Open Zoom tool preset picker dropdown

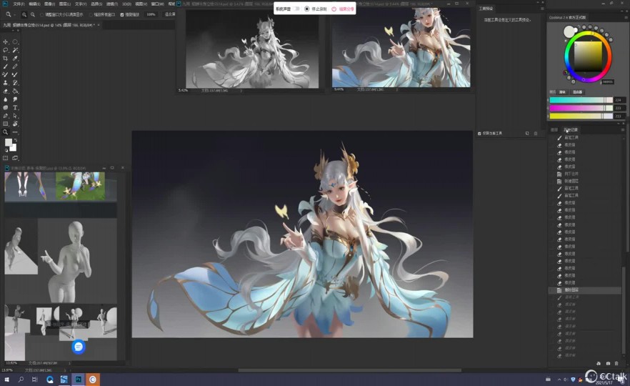pyautogui.click(x=14, y=14)
